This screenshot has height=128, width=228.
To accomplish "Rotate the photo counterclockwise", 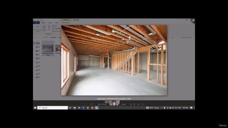I will click(x=131, y=104).
